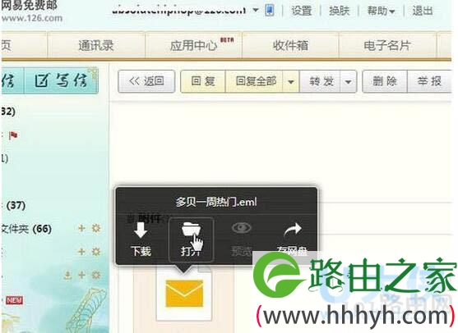Click the plus icon beside folder (66)

81,228
